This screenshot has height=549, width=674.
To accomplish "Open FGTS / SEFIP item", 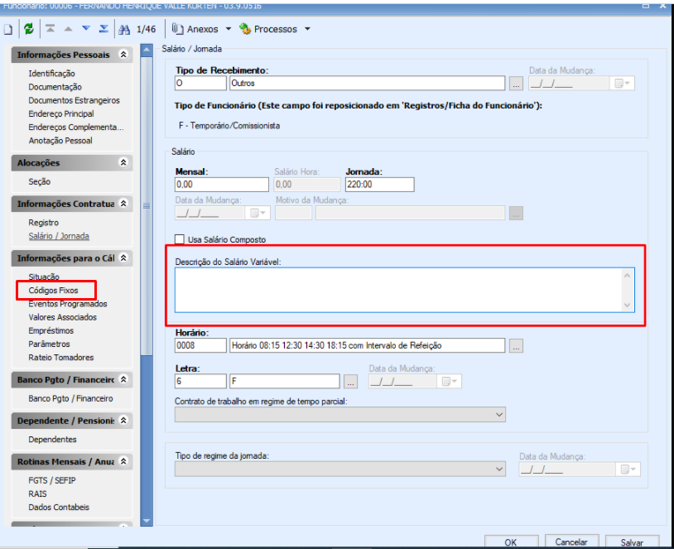I will tap(51, 480).
